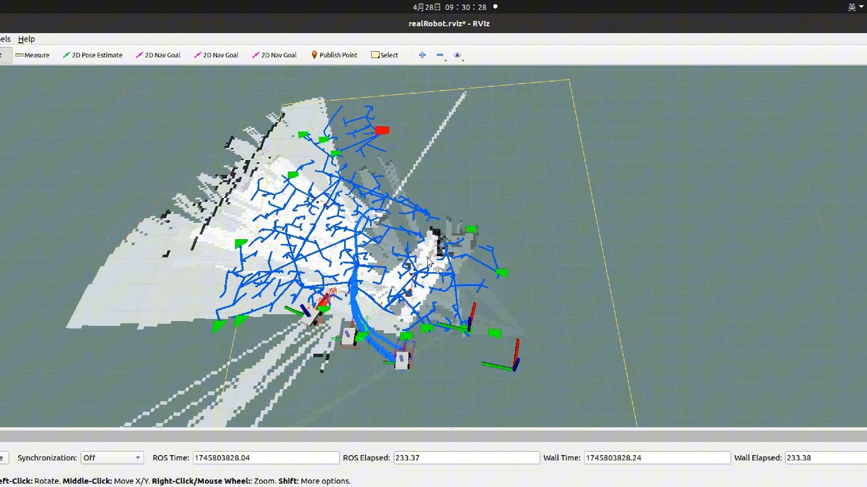Click the Wall Elapsed field
The height and width of the screenshot is (487, 867).
click(826, 458)
